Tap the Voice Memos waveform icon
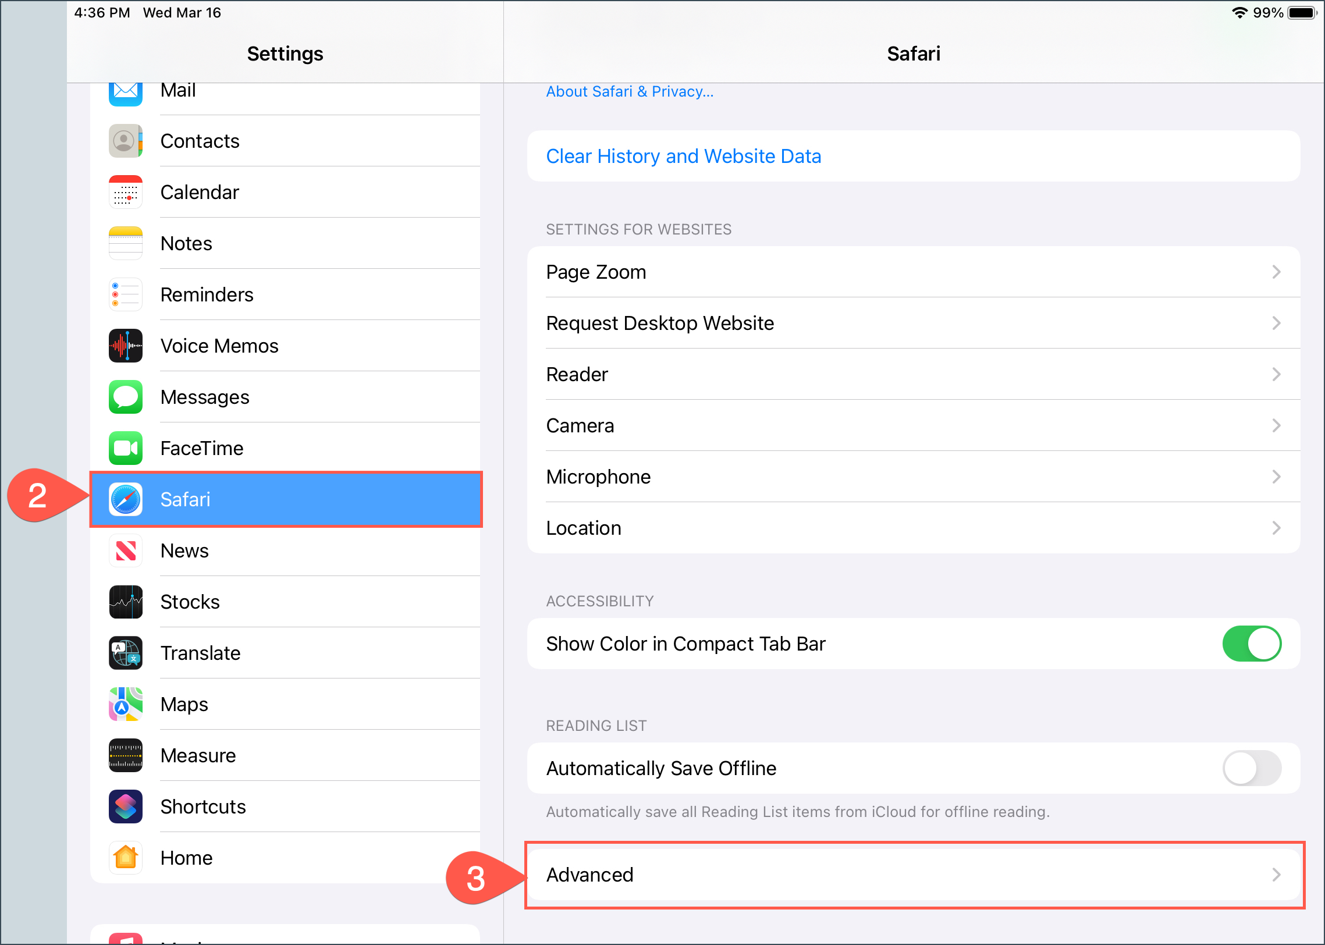This screenshot has width=1325, height=945. pos(126,346)
